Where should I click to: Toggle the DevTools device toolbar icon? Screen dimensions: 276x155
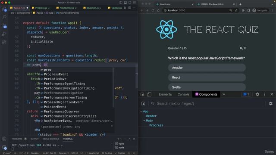[x=149, y=94]
